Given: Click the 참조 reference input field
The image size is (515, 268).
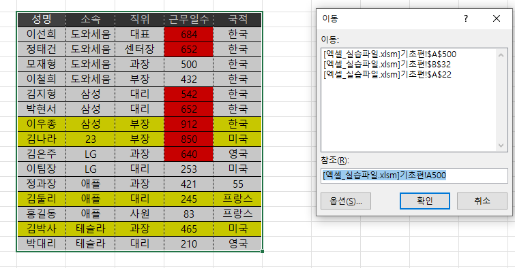Looking at the screenshot, I should [414, 175].
